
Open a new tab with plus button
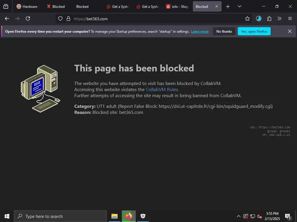click(228, 7)
